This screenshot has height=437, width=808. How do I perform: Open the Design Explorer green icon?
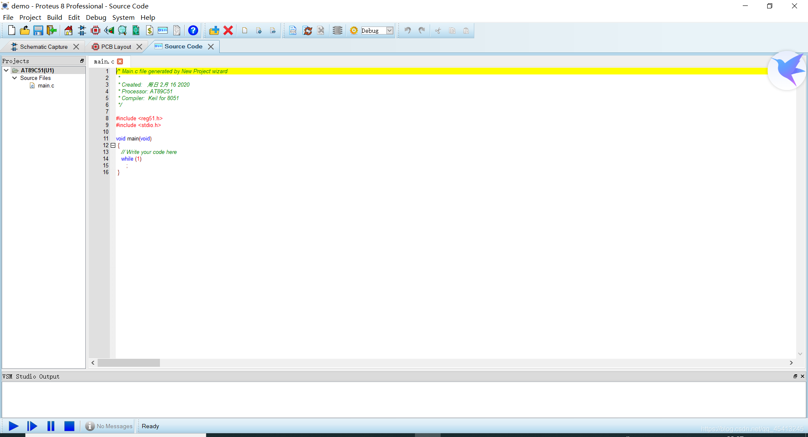pos(136,30)
